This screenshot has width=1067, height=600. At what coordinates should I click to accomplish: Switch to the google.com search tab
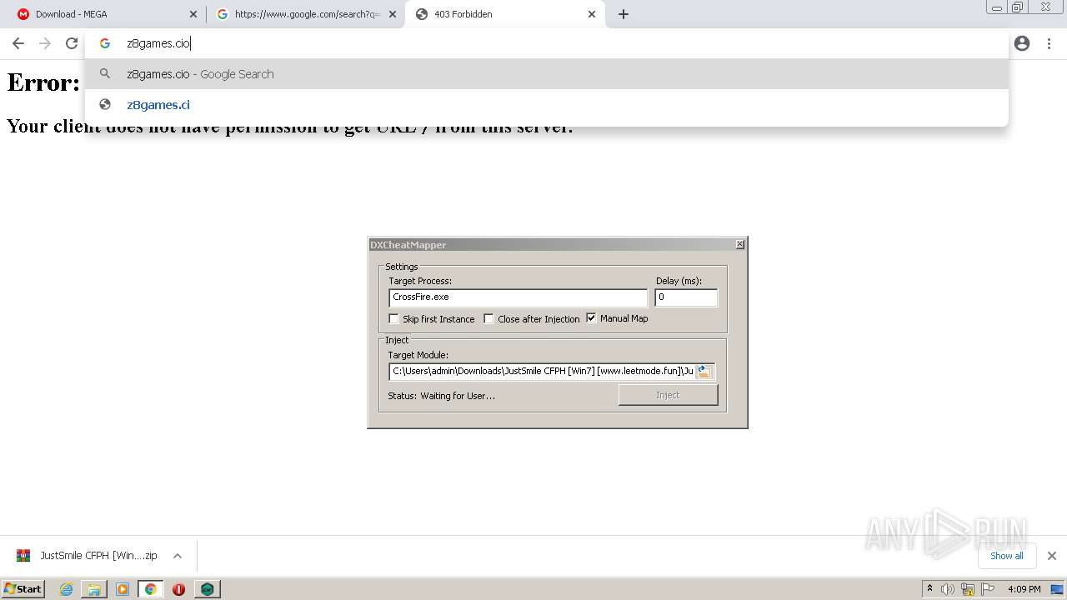coord(306,14)
